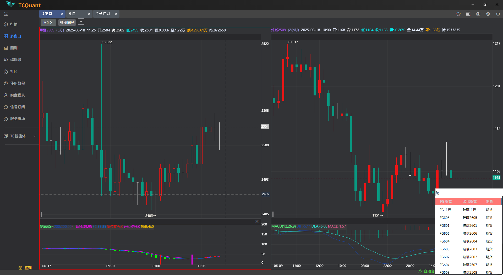Open 行情 market quotes in sidebar

[14, 24]
